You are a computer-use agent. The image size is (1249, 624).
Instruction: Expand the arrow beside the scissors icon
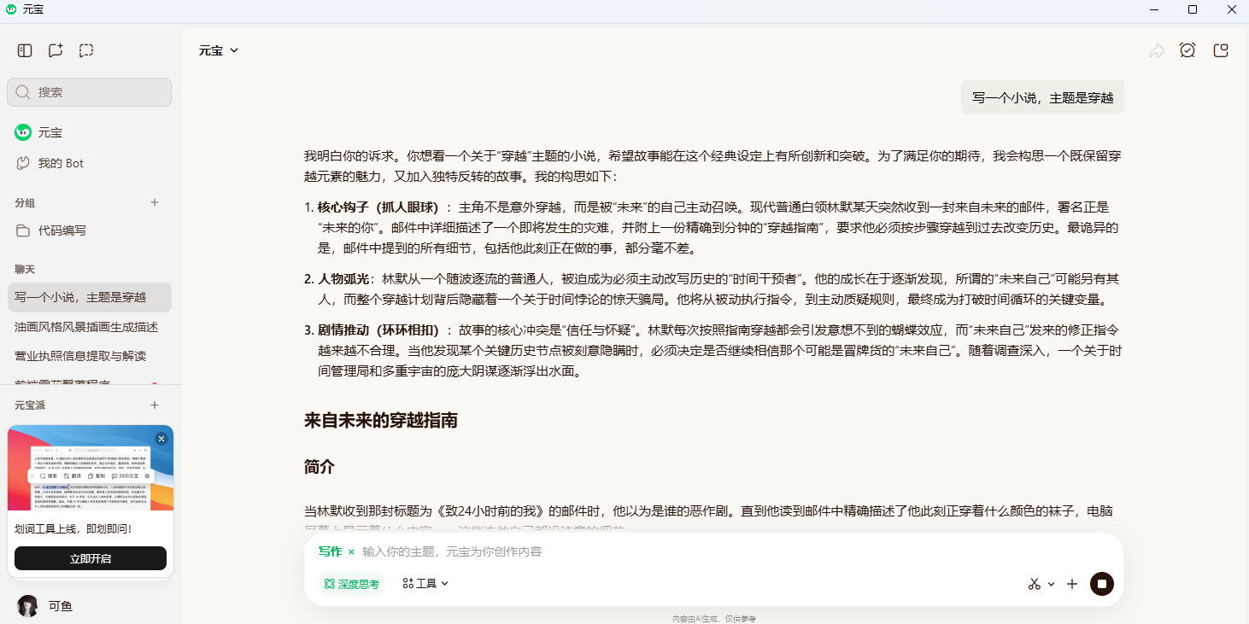(1051, 584)
